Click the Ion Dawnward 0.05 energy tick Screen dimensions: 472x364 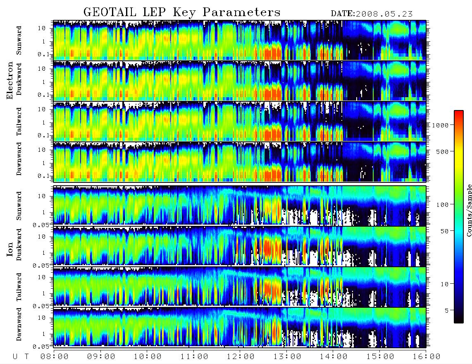[41, 347]
